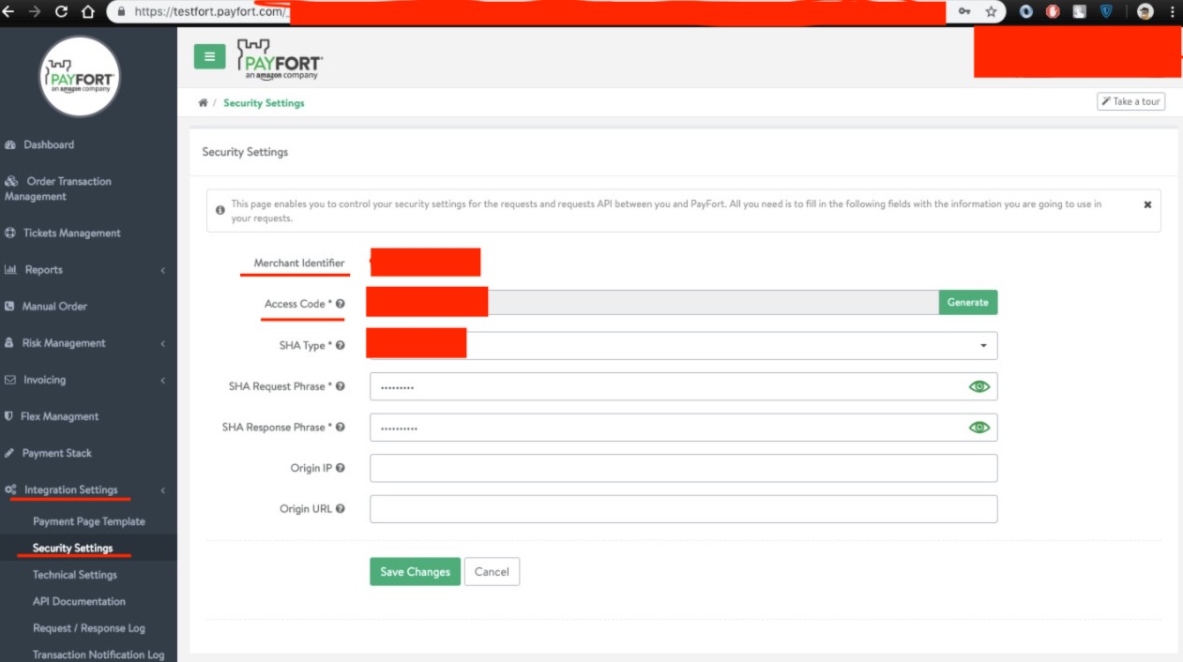Click the Take a tour button
Screen dimensions: 1183x662
(x=1130, y=101)
